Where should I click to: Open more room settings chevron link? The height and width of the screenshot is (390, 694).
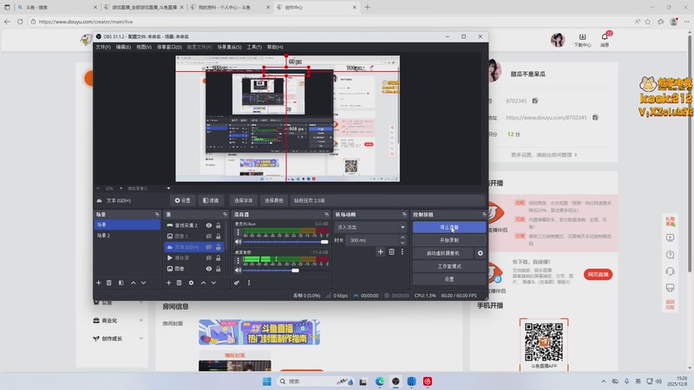point(544,155)
